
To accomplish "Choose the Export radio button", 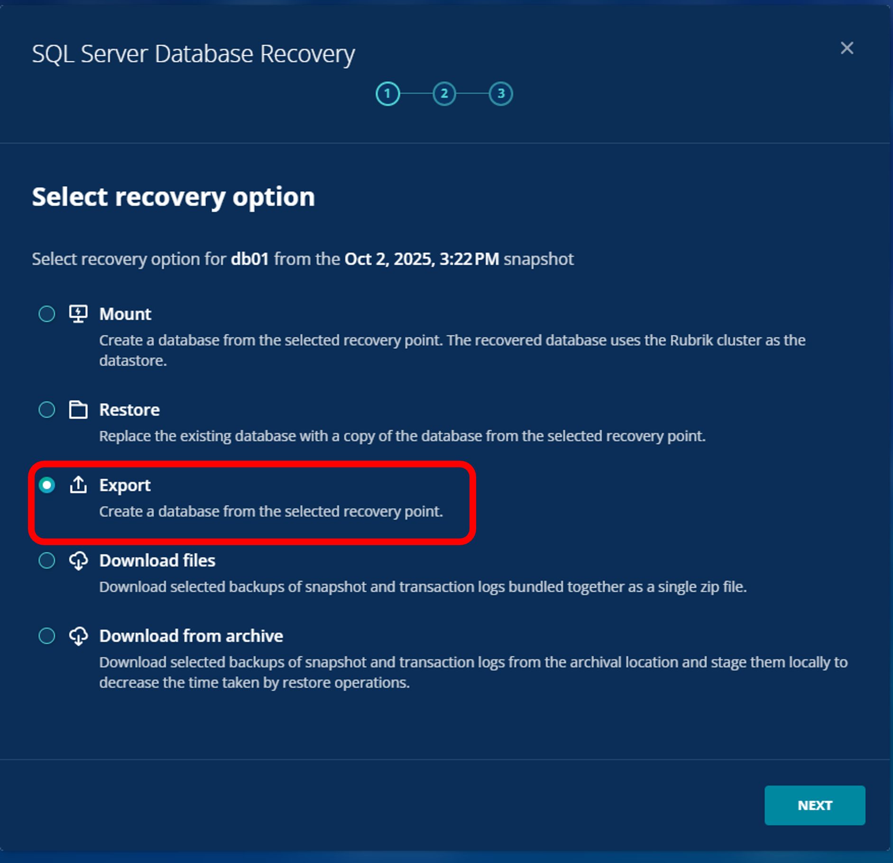I will tap(47, 485).
